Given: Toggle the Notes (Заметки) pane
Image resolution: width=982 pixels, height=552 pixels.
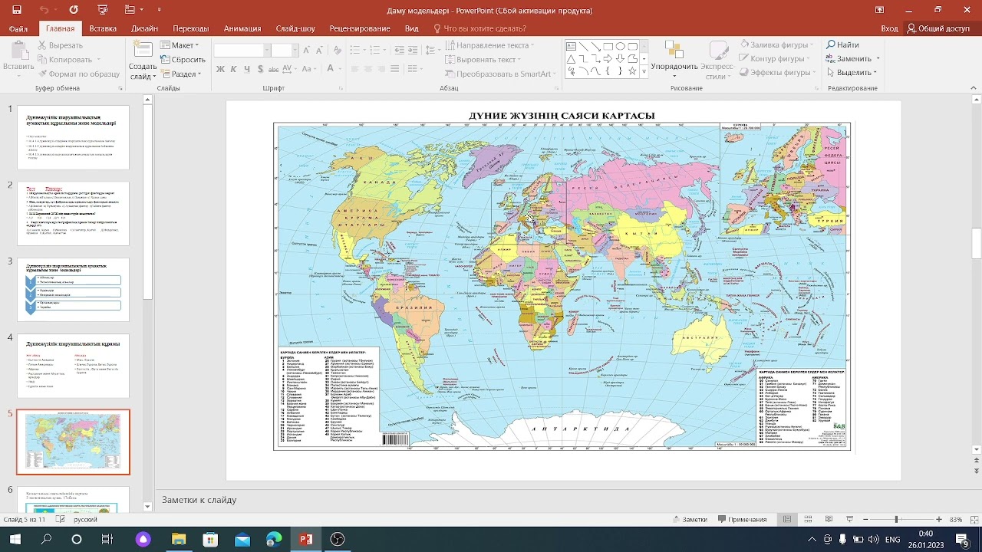Looking at the screenshot, I should tap(690, 519).
